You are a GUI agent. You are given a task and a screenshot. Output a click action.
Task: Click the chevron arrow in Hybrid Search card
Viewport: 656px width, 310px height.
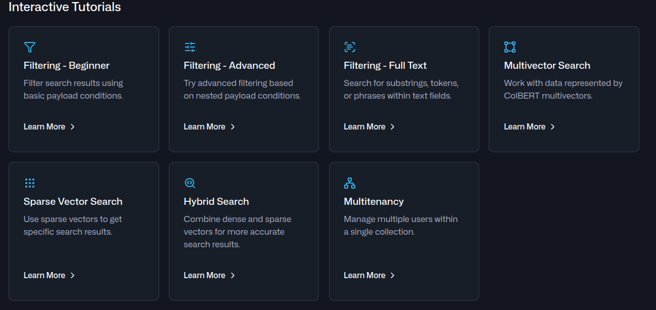coord(232,275)
